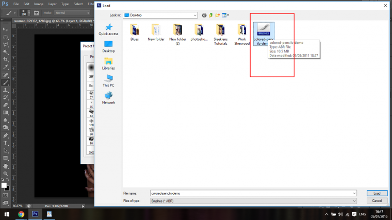This screenshot has width=392, height=220.
Task: Select the Lasso tool
Action: point(5,45)
